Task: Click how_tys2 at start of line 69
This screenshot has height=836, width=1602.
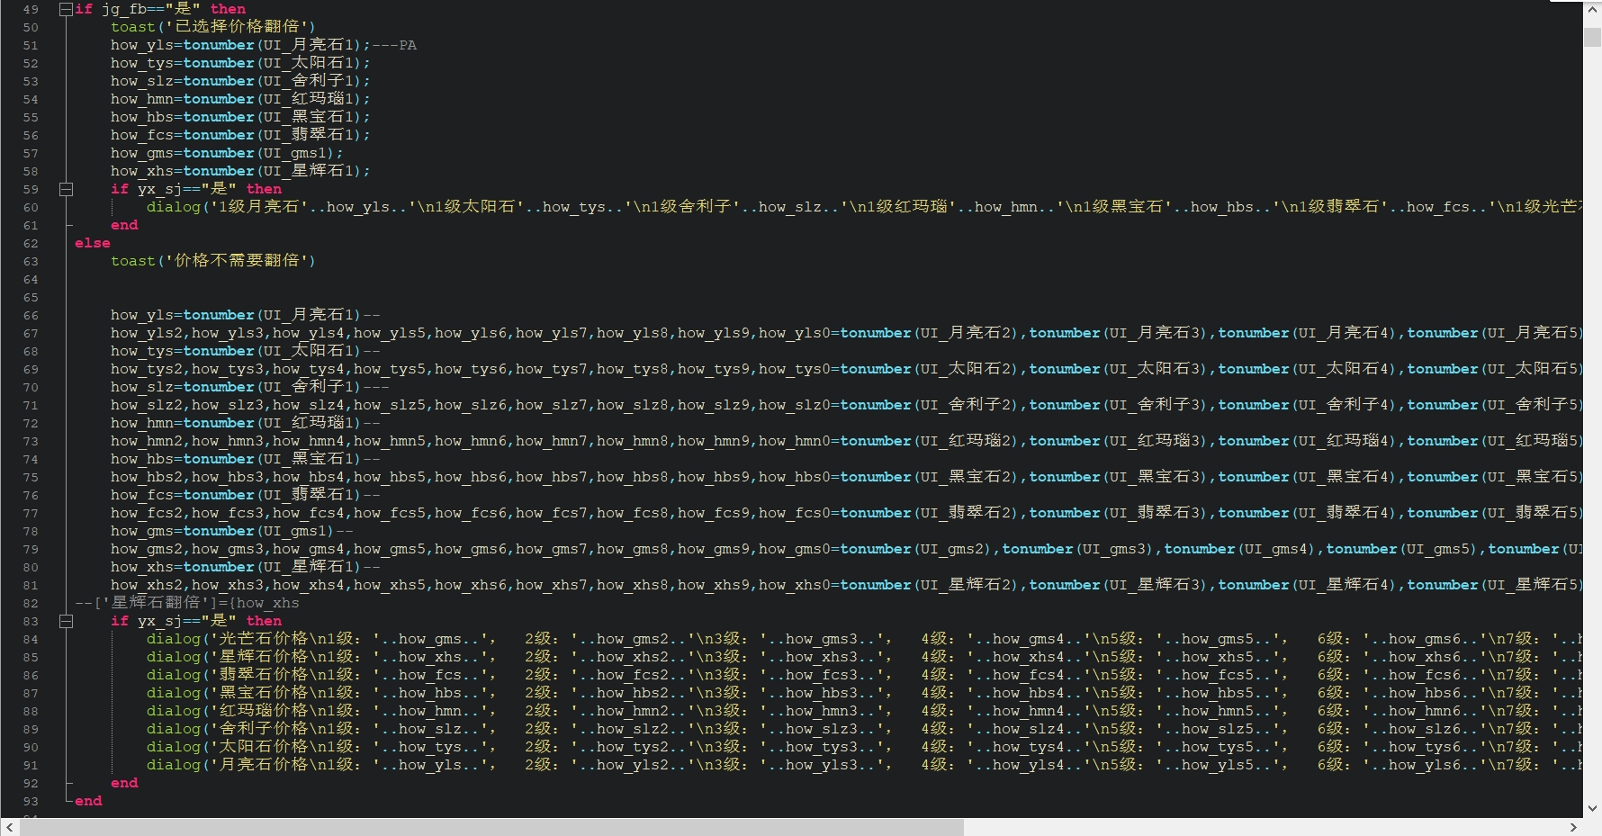Action: (x=147, y=369)
